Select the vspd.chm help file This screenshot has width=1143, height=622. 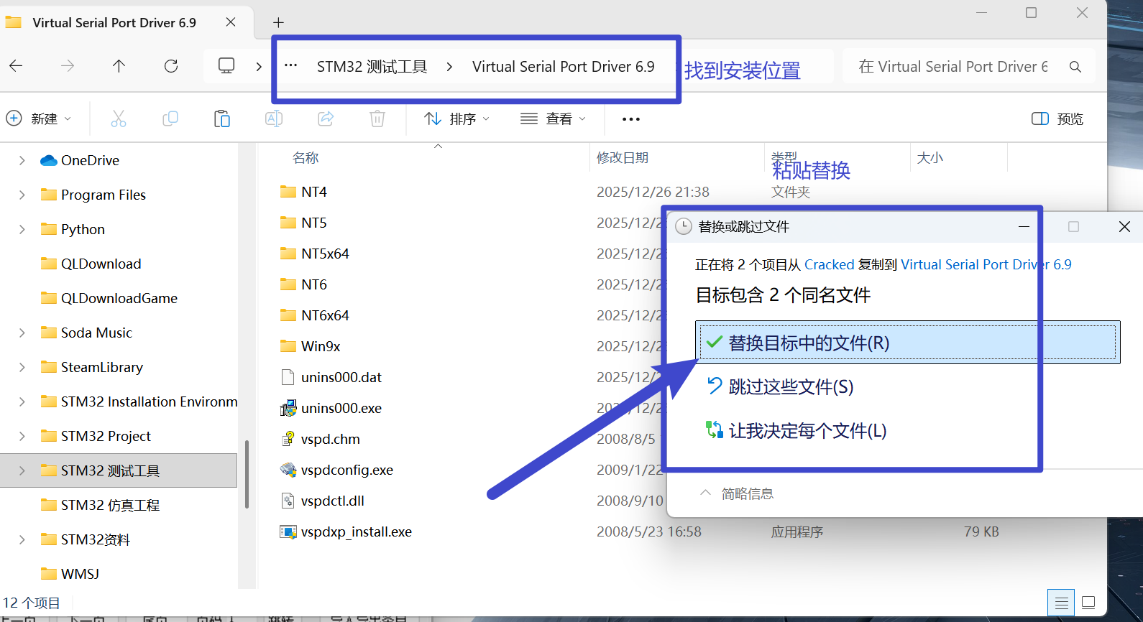pos(331,439)
